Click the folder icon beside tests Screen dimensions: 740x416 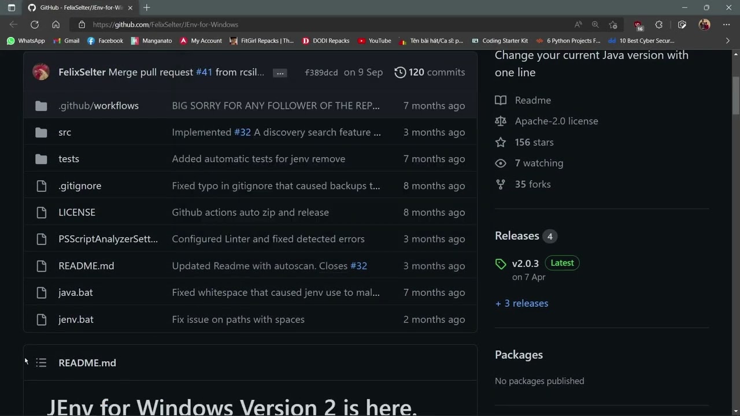pos(41,159)
